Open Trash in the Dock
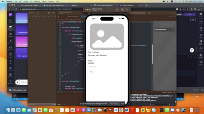 pos(197,110)
